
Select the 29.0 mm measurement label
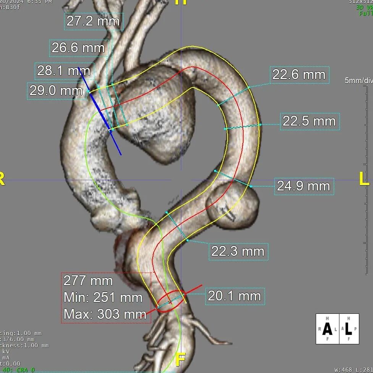pyautogui.click(x=57, y=91)
